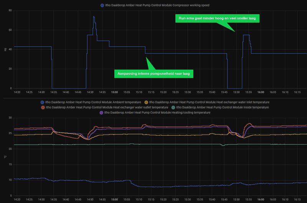Screen dimensions: 307x203
Task: Click the 60 value on the Hz axis
Action: coord(10,30)
